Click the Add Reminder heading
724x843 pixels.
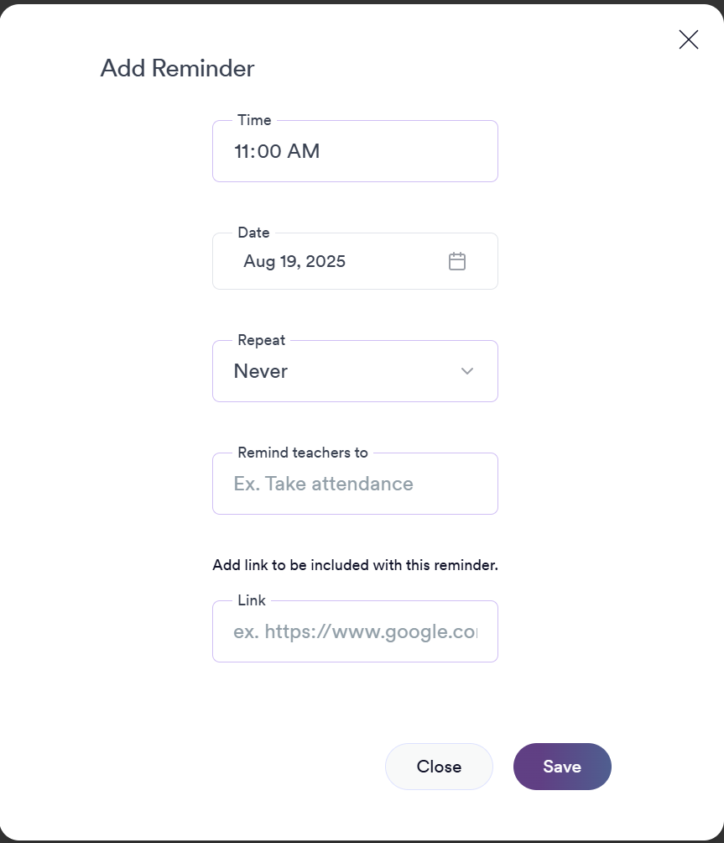tap(177, 68)
